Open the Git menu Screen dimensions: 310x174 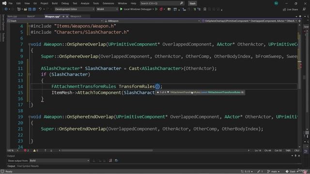(35, 3)
